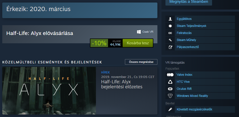
Task: Open the Steam Műhely link
Action: [x=186, y=40]
